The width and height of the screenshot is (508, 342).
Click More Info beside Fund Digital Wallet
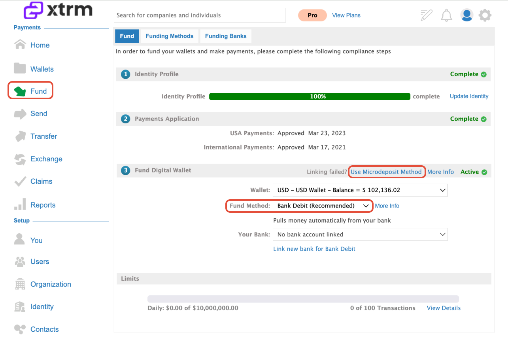pyautogui.click(x=440, y=172)
